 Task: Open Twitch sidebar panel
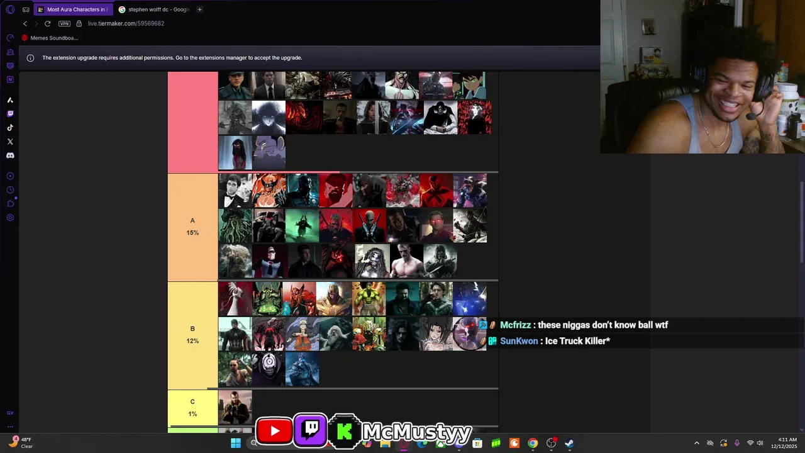click(10, 114)
